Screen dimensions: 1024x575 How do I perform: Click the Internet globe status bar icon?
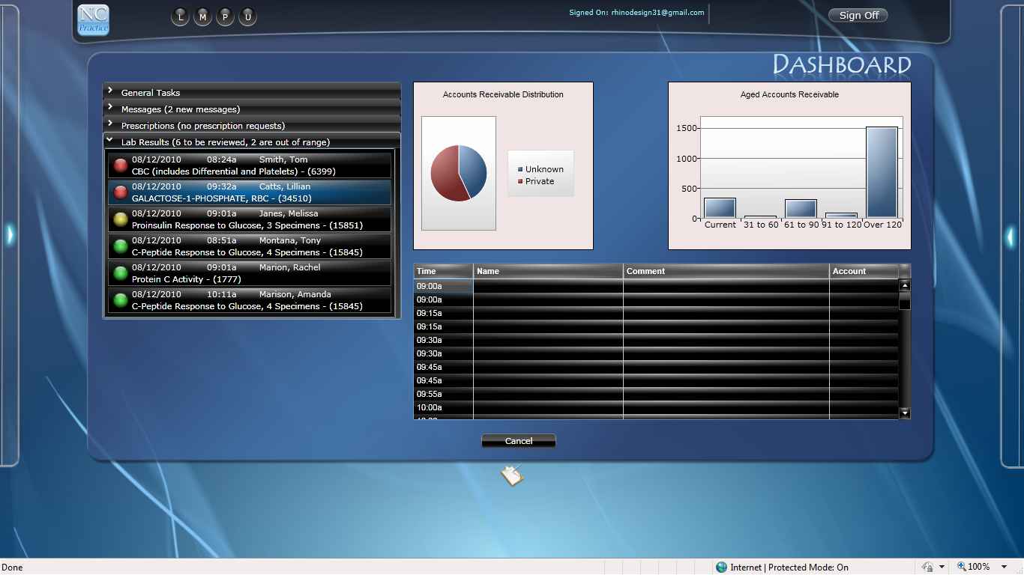[721, 568]
